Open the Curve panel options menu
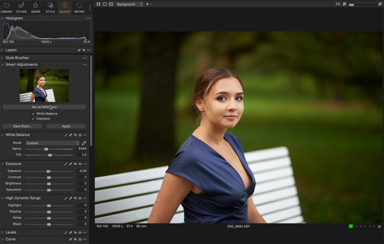The width and height of the screenshot is (384, 244). (x=84, y=239)
